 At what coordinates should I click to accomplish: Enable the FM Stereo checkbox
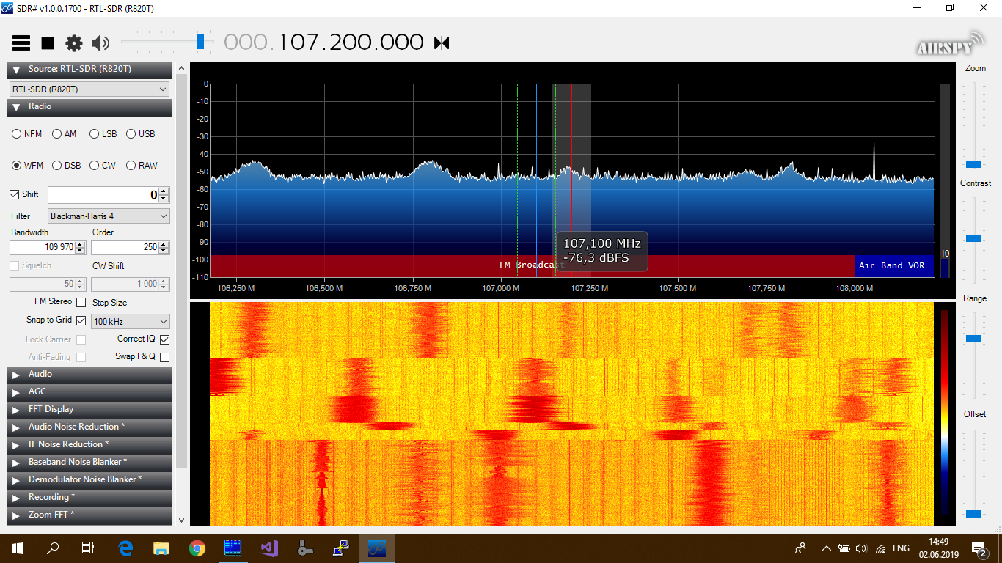pyautogui.click(x=81, y=302)
